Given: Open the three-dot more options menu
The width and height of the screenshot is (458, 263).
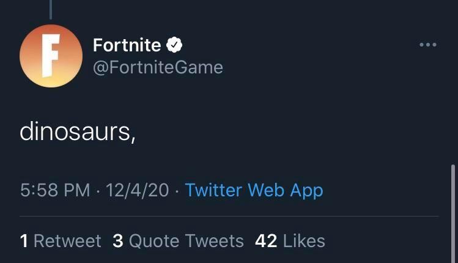Looking at the screenshot, I should coord(428,45).
